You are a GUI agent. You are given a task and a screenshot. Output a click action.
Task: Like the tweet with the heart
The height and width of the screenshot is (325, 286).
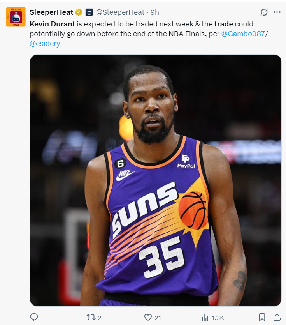148,318
